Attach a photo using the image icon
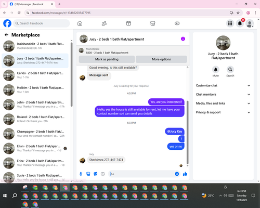Viewport: 260px width, 208px height. (x=88, y=174)
